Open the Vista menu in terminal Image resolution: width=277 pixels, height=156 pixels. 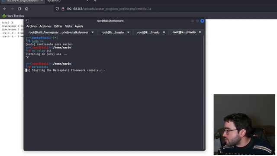click(68, 26)
